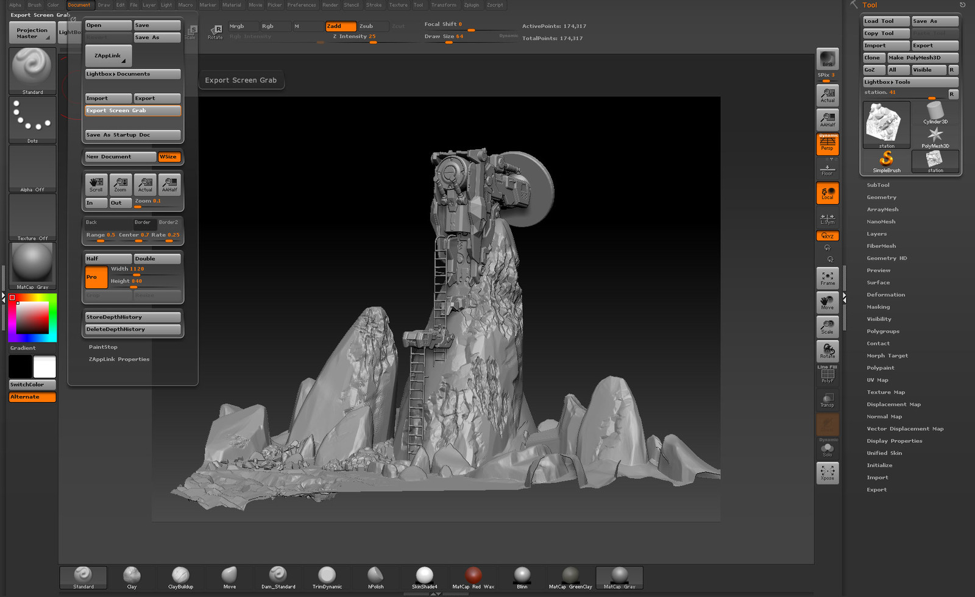Expand Geometry section in Tool panel
The width and height of the screenshot is (975, 597).
click(x=881, y=197)
